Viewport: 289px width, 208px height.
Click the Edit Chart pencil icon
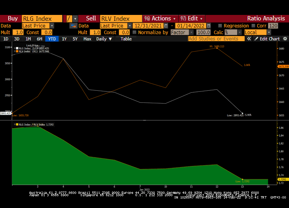click(x=256, y=39)
